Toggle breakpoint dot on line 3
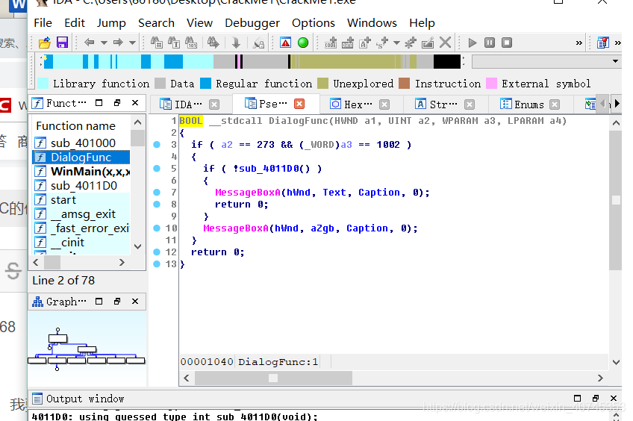This screenshot has width=633, height=421. (x=157, y=145)
